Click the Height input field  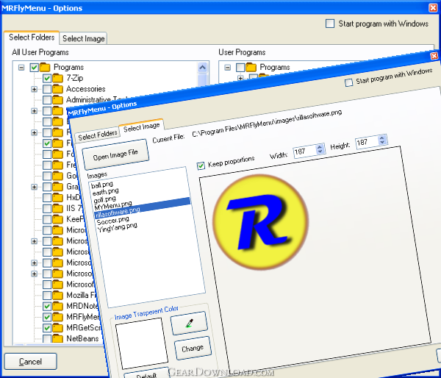point(367,142)
